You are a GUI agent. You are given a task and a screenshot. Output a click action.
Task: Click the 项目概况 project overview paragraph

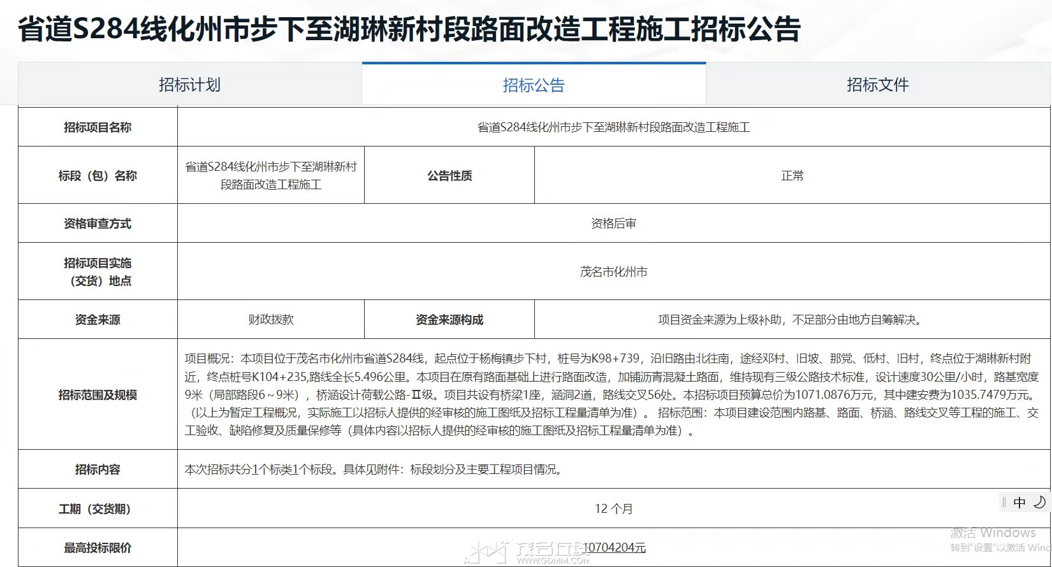pos(612,394)
